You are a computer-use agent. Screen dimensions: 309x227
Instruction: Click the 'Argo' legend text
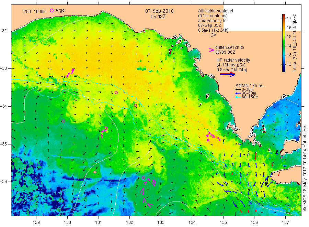[x=60, y=10]
